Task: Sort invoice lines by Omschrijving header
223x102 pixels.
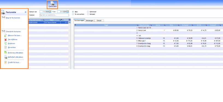Action: point(144,25)
